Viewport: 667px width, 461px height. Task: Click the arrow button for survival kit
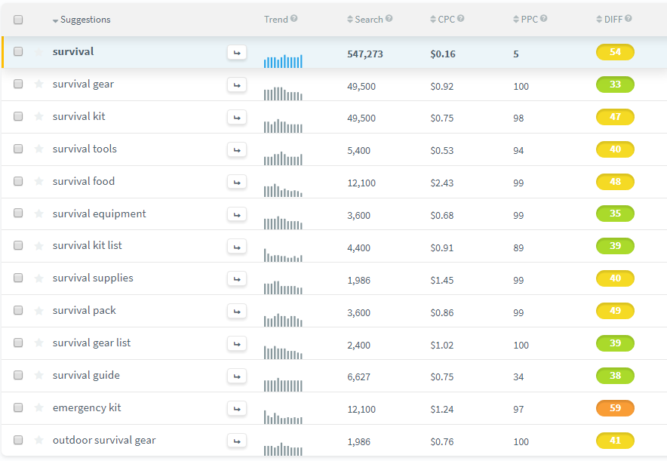(x=237, y=117)
